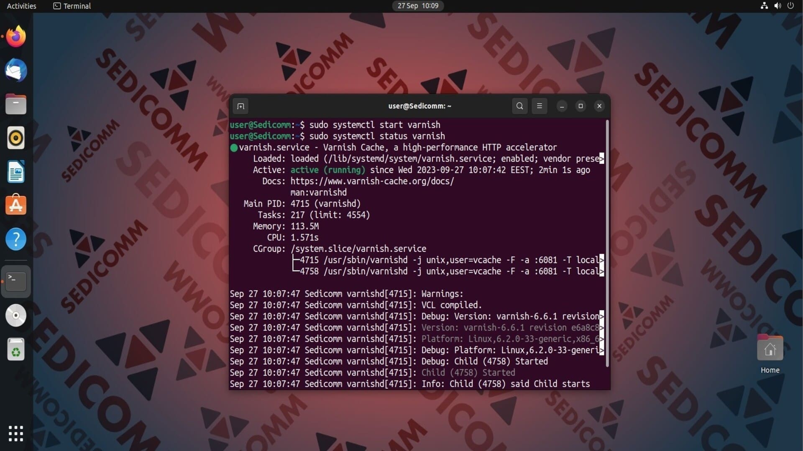The image size is (803, 451).
Task: Open the clock showing 27 Sep 10:09
Action: click(418, 6)
